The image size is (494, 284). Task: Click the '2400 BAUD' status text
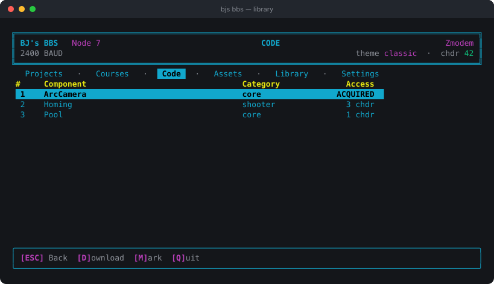41,54
